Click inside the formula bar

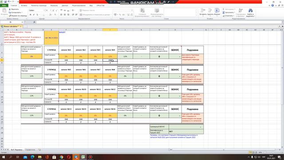pos(159,22)
